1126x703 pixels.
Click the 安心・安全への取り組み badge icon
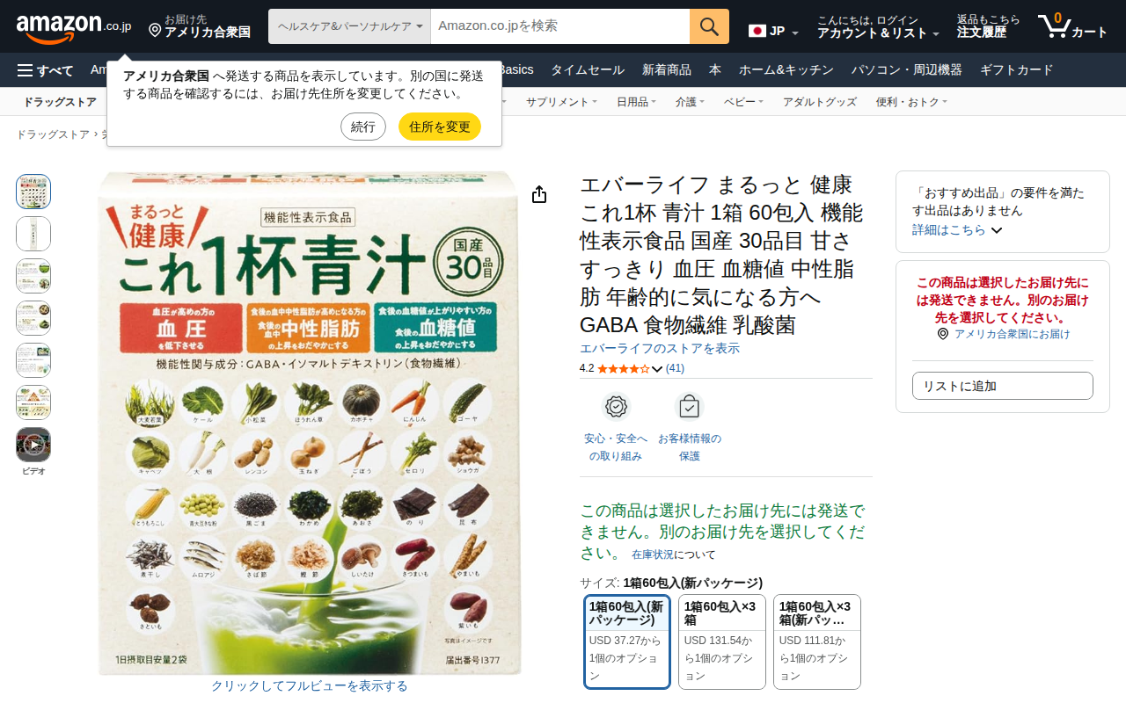616,407
